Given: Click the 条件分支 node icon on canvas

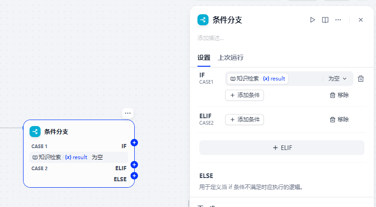Looking at the screenshot, I should click(35, 132).
